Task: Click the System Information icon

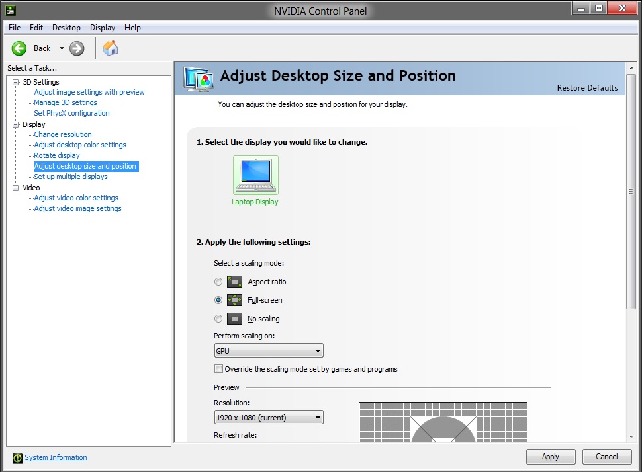Action: coord(17,457)
